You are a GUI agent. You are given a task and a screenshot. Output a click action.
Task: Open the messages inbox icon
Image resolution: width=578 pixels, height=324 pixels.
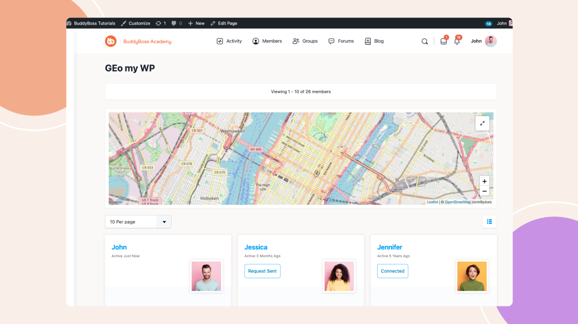(x=443, y=41)
